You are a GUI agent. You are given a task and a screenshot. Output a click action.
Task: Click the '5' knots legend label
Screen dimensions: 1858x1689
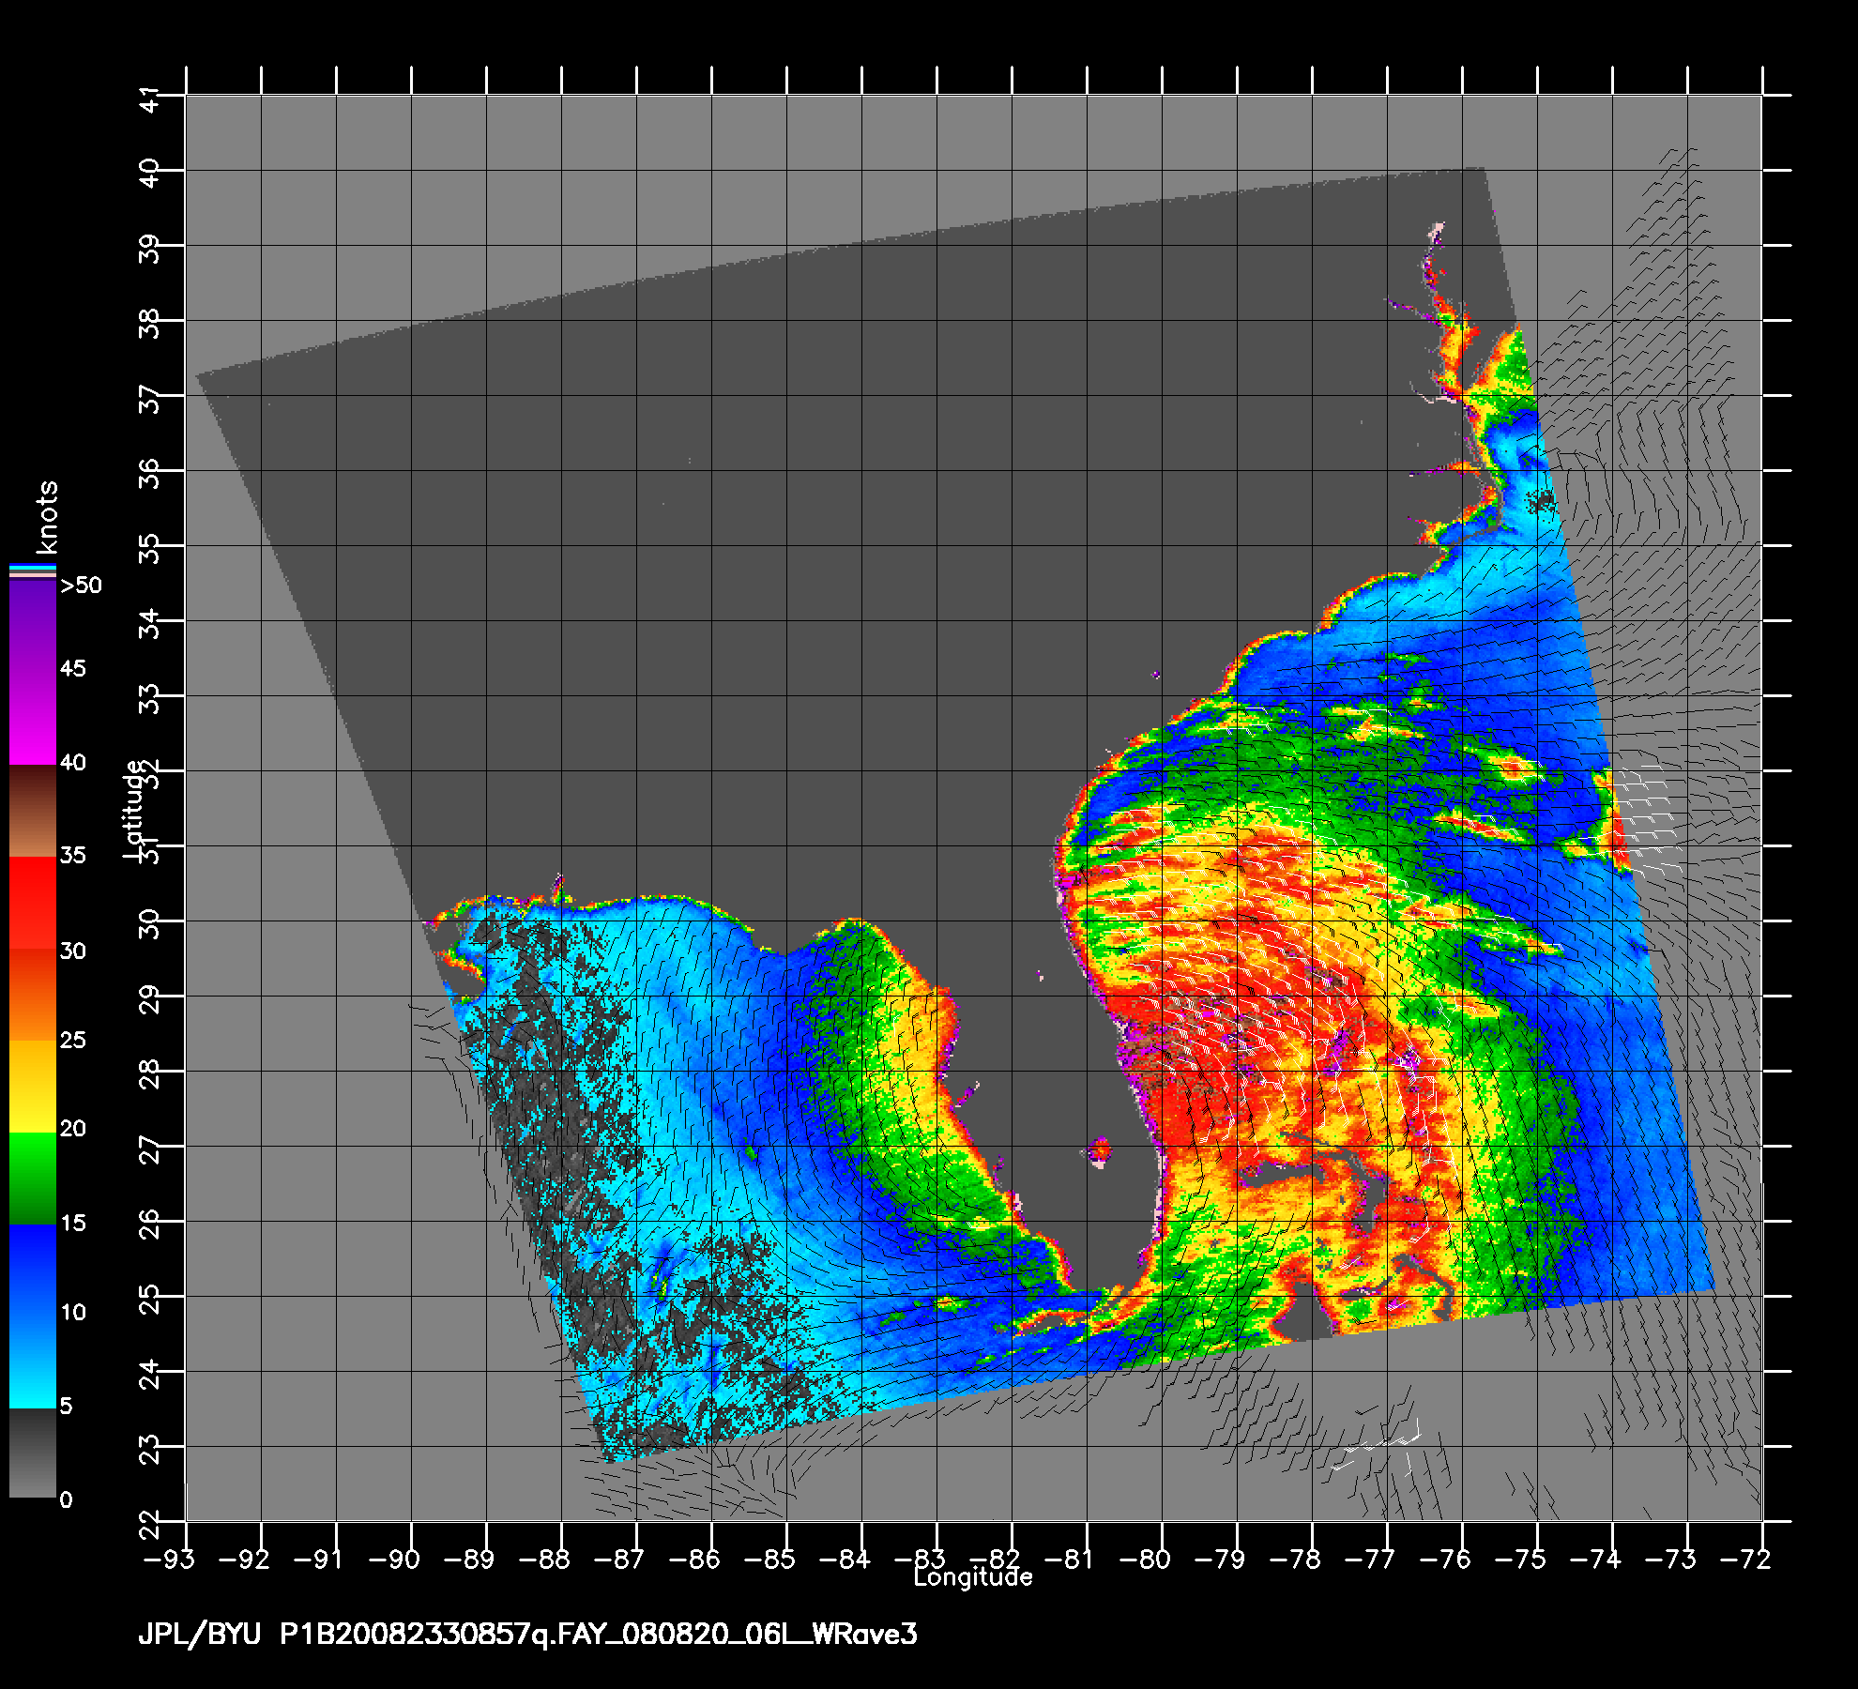66,1406
